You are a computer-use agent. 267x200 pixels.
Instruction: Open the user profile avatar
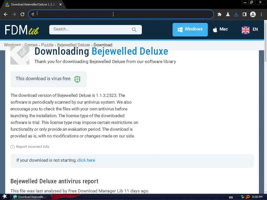click(253, 14)
